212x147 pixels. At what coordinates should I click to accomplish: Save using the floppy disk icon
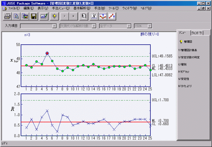pos(34,16)
